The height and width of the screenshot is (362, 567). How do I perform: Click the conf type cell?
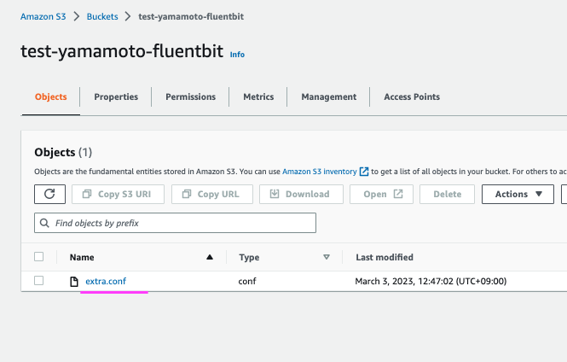point(247,281)
